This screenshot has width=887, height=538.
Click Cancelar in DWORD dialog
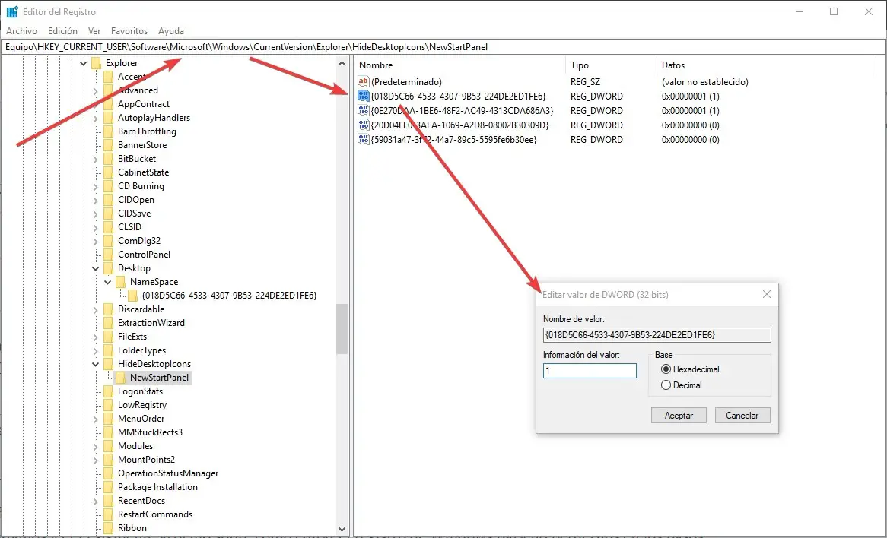point(742,416)
